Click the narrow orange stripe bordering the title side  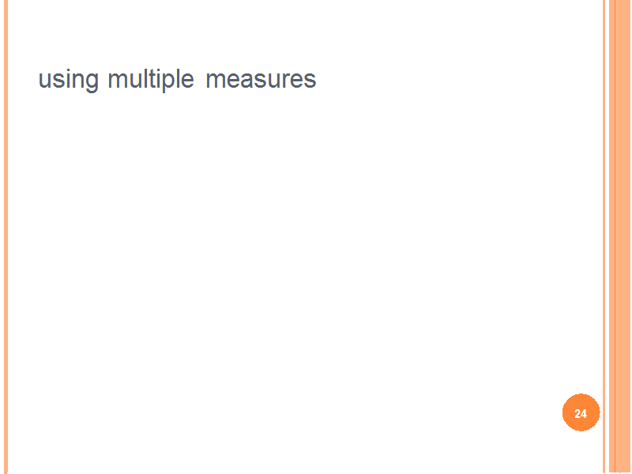[x=6, y=237]
